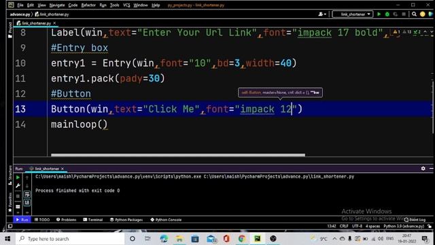This screenshot has width=435, height=245.
Task: Click link_shortener.py in the breadcrumb bar
Action: click(52, 14)
